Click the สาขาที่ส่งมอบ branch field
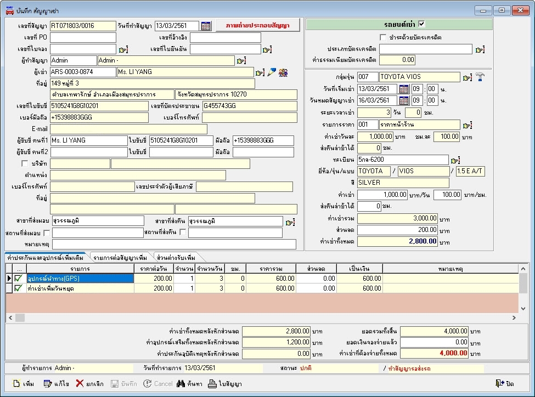Image resolution: width=535 pixels, height=397 pixels. click(x=98, y=220)
